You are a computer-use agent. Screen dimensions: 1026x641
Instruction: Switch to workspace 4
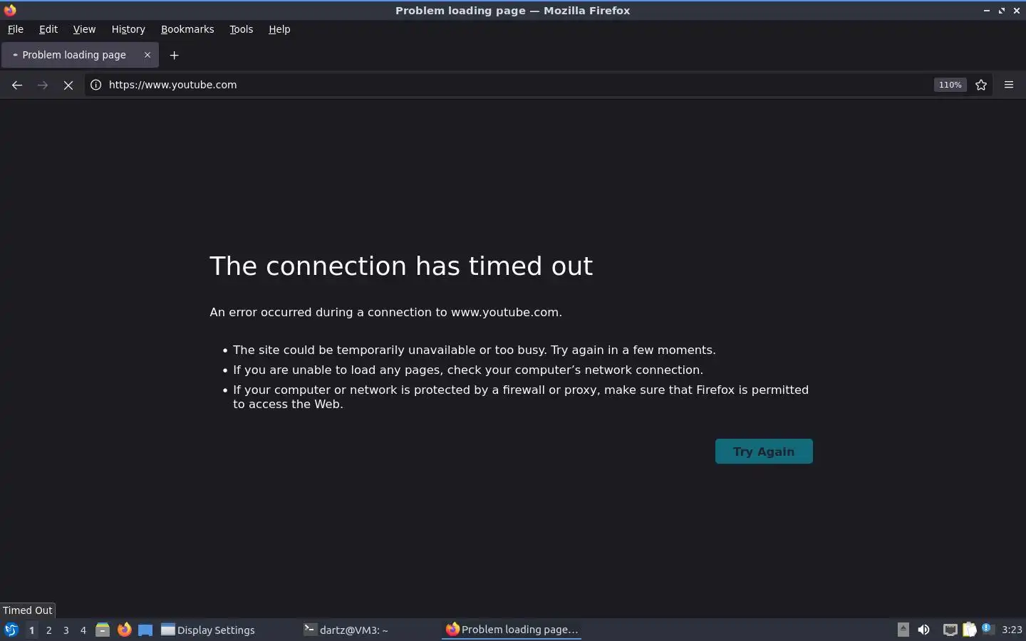click(x=83, y=630)
